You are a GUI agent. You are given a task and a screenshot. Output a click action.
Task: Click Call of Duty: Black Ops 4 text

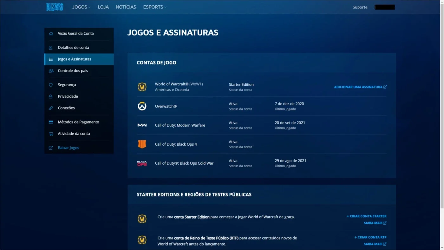pos(176,144)
